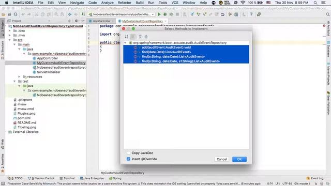Open the Maven Projects side panel
Screen dimensions: 331x186
click(328, 74)
